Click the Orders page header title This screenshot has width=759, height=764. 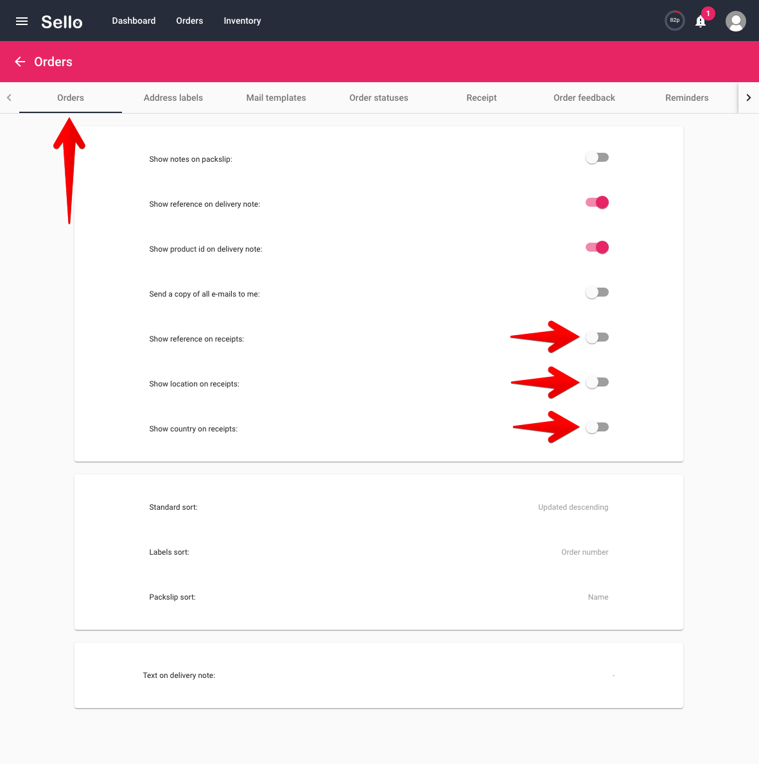tap(53, 62)
